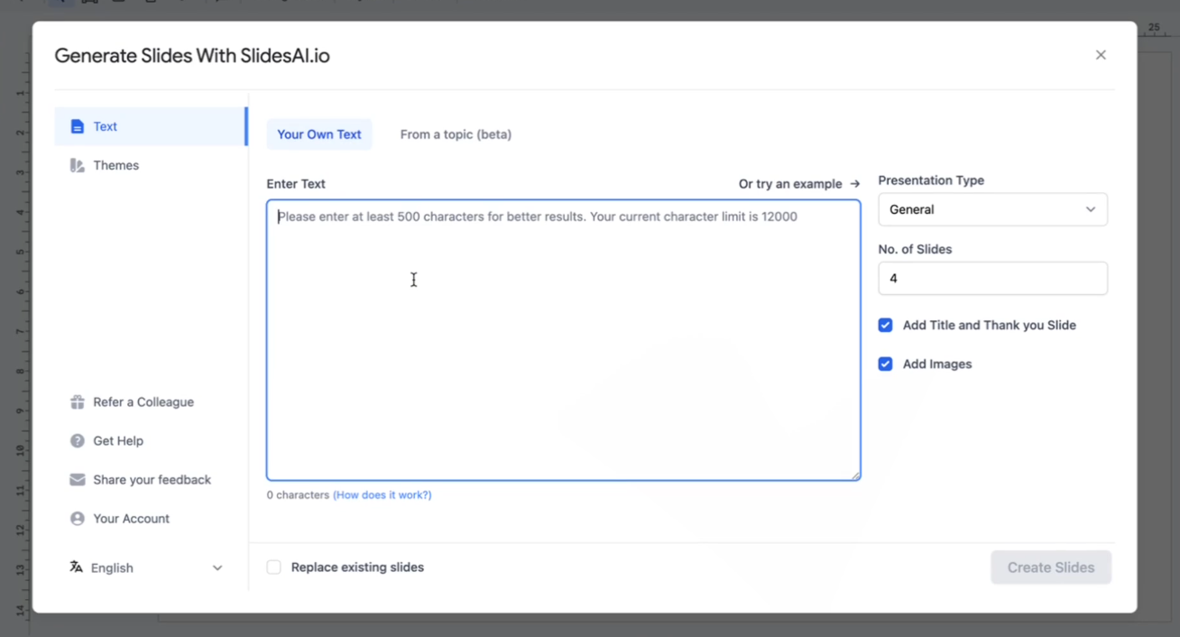This screenshot has height=637, width=1180.
Task: Enable Replace existing slides checkbox
Action: pyautogui.click(x=274, y=568)
